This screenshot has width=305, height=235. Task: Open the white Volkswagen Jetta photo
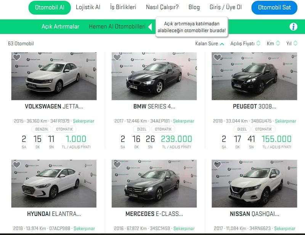tap(54, 76)
